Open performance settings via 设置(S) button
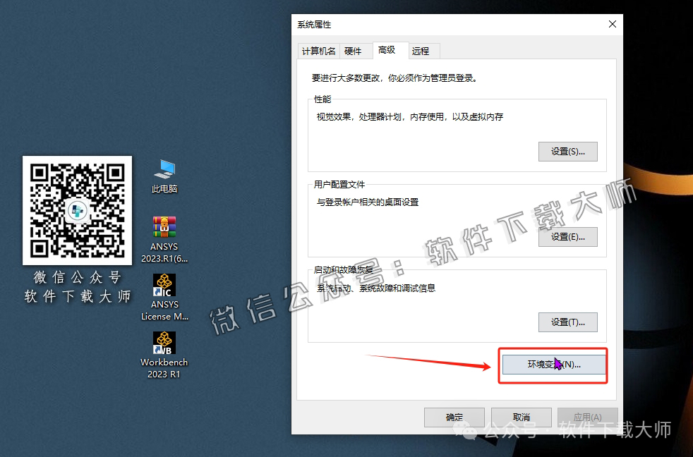The image size is (693, 457). [567, 151]
